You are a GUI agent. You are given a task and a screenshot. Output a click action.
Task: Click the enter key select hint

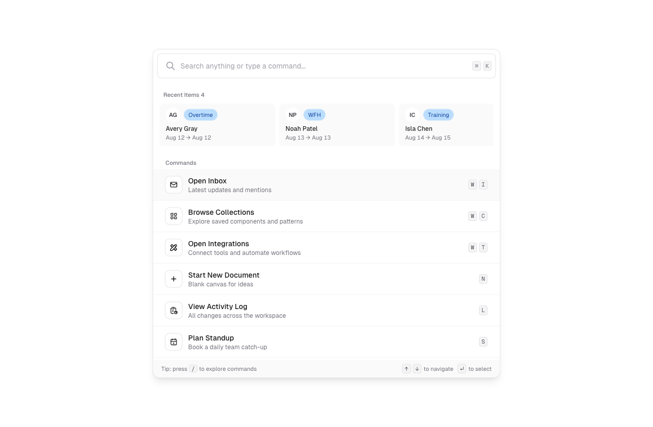click(462, 369)
